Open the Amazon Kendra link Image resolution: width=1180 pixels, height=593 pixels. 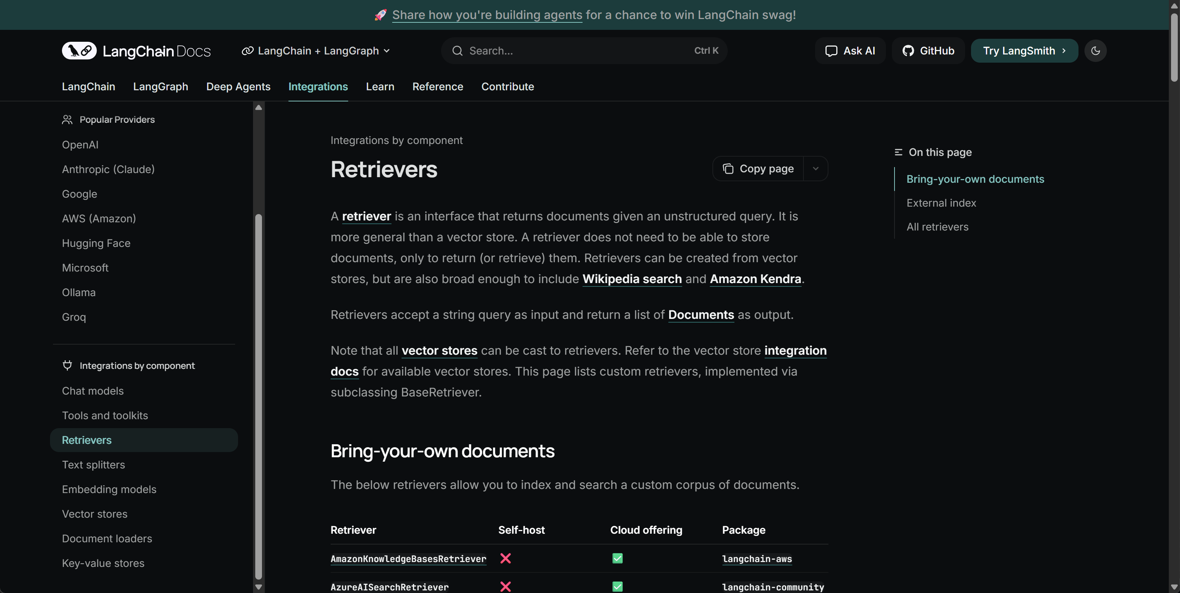[755, 279]
